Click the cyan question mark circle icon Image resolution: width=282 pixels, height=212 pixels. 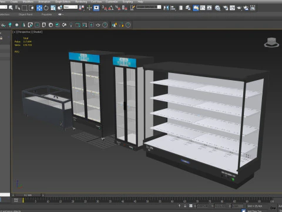coord(105,25)
